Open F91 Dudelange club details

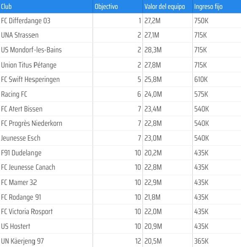[x=21, y=153]
